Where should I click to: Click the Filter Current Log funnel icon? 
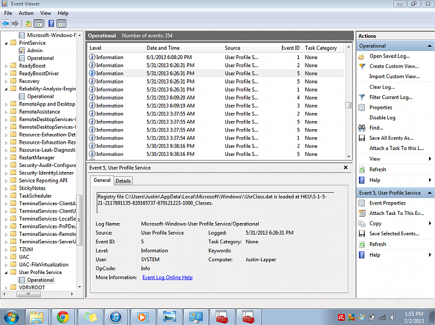pos(362,97)
